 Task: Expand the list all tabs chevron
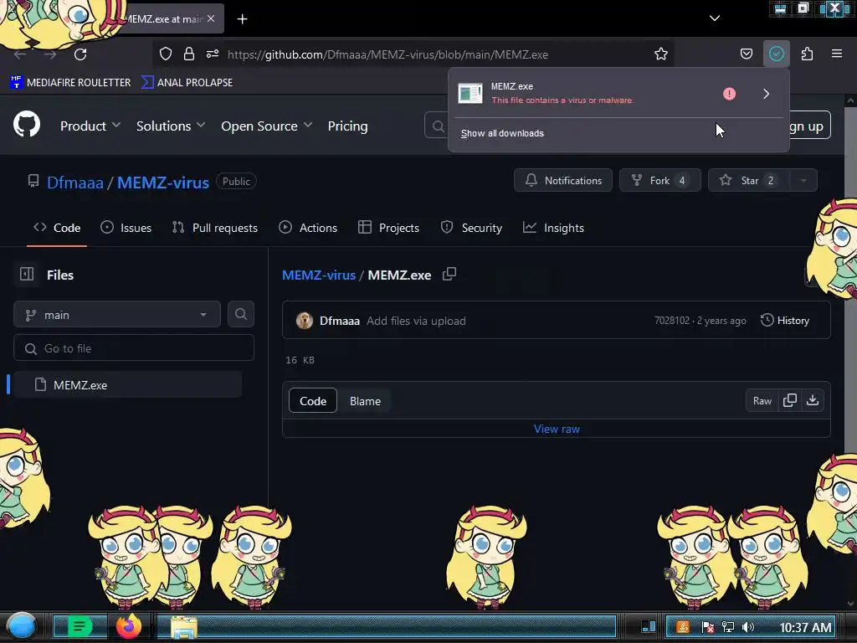(x=715, y=18)
